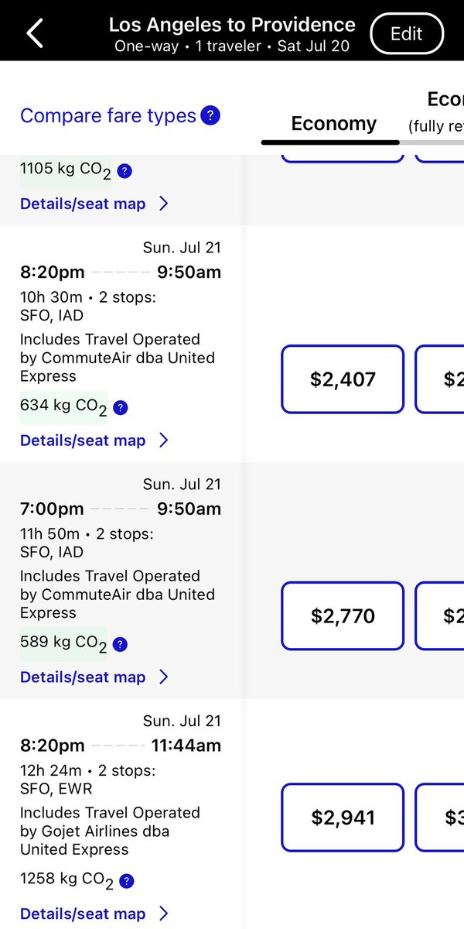Viewport: 464px width, 929px height.
Task: Tap the Los Angeles to Providence title
Action: click(232, 25)
